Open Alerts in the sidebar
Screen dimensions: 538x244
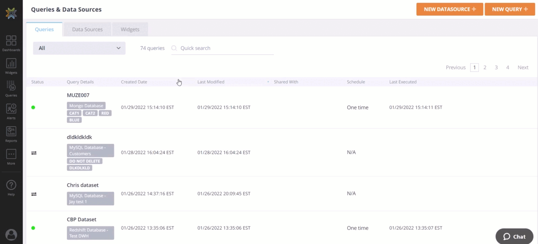point(11,111)
